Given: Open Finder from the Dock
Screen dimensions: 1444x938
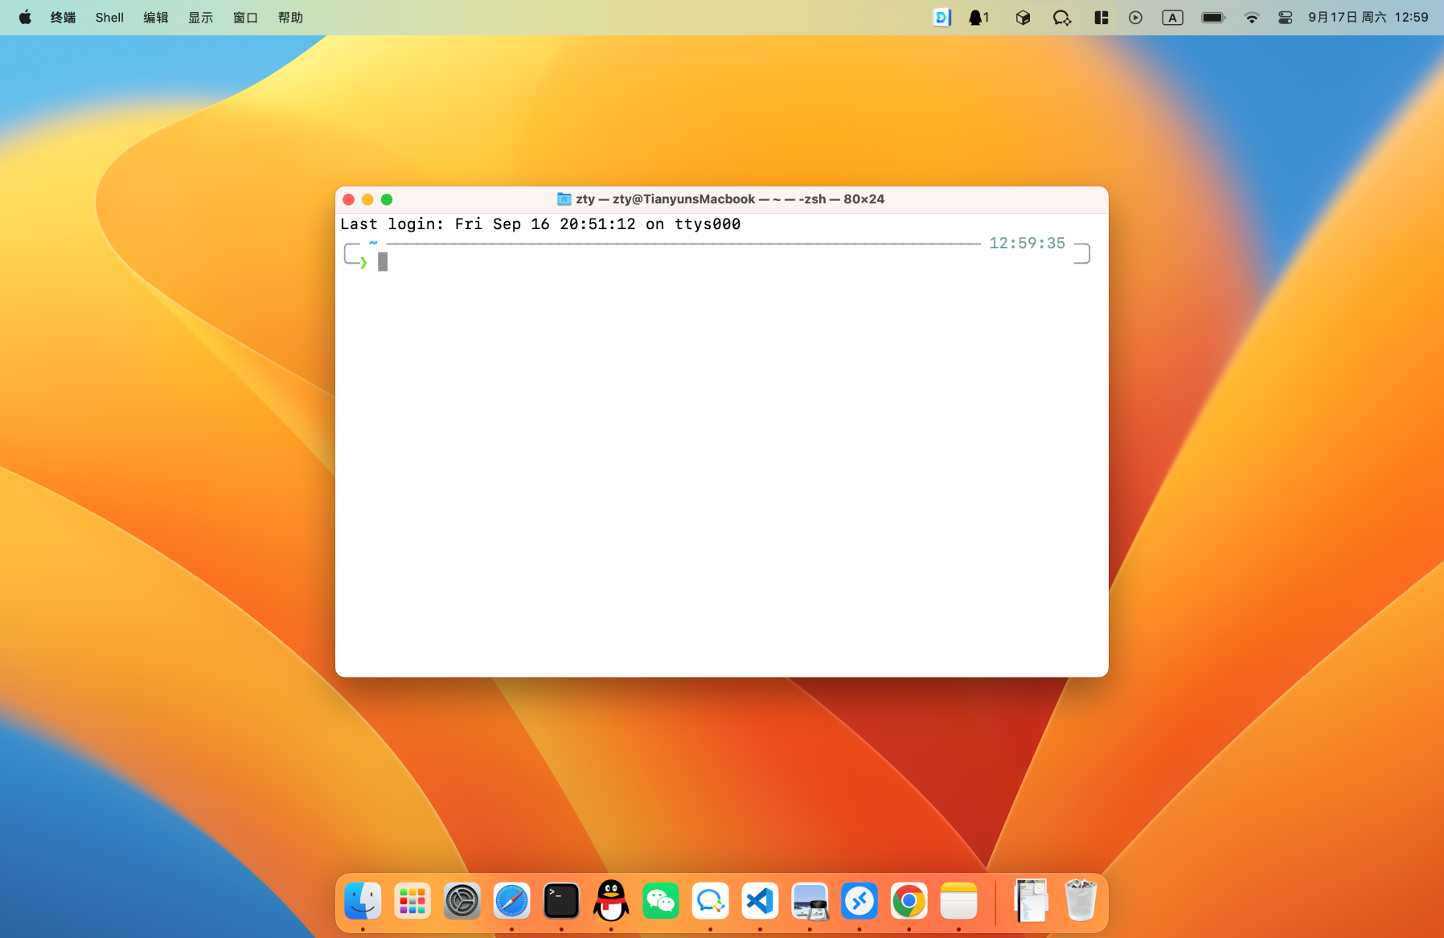Looking at the screenshot, I should [x=363, y=901].
